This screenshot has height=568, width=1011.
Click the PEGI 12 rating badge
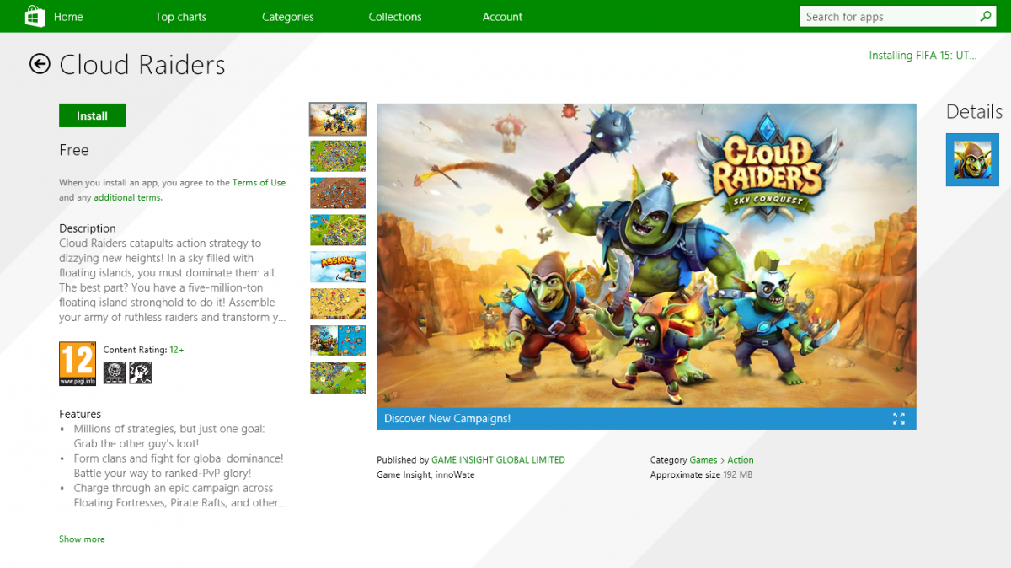click(77, 363)
